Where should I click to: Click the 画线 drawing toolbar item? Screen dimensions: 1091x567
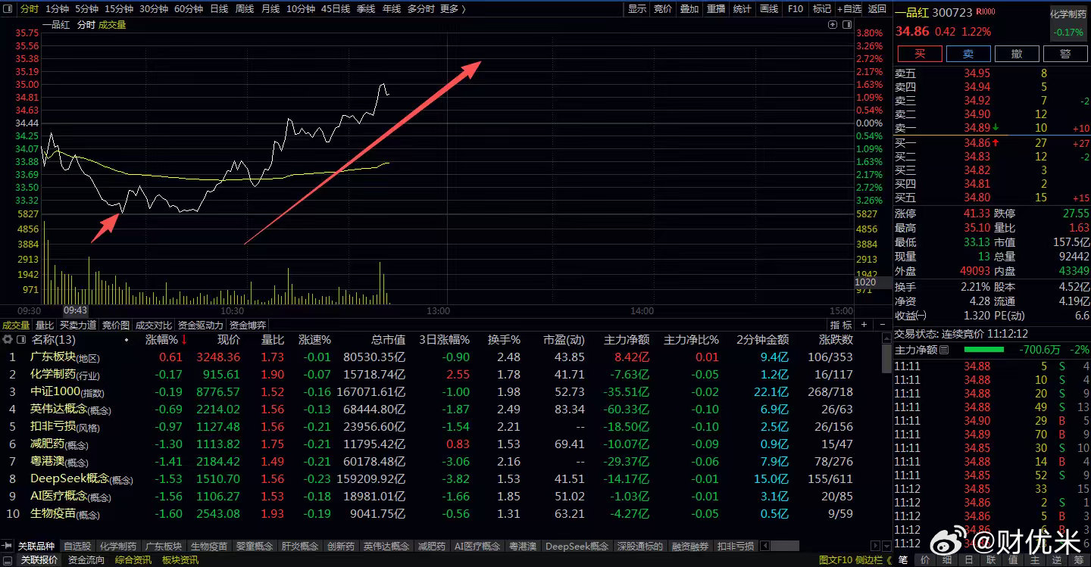(769, 9)
